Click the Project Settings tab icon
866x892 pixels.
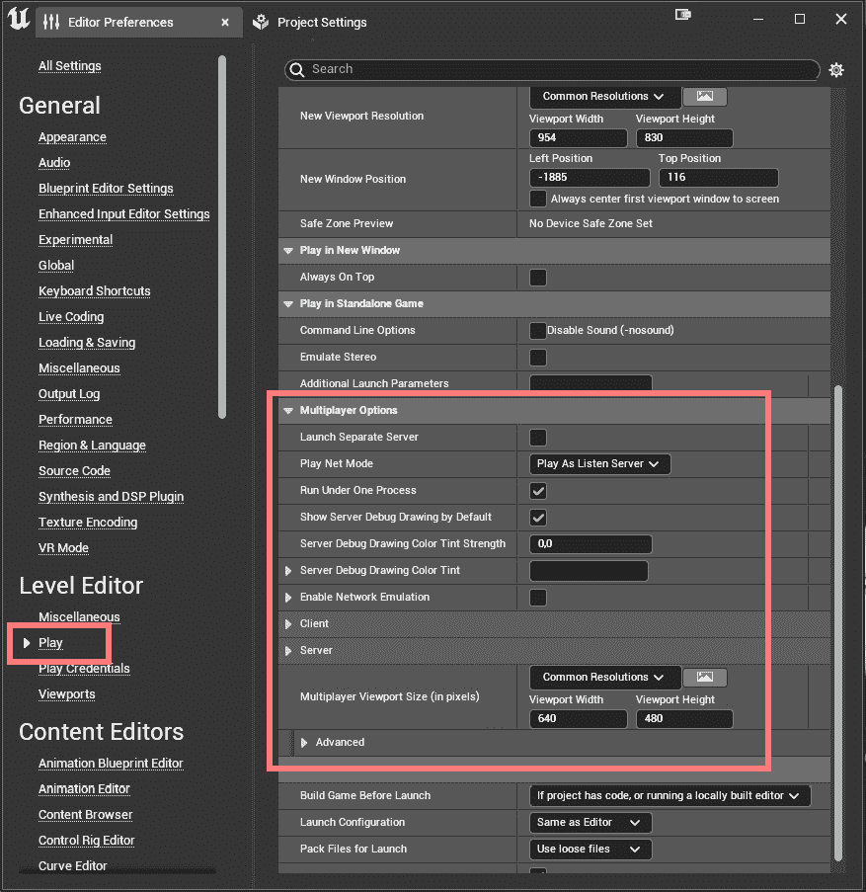[261, 22]
